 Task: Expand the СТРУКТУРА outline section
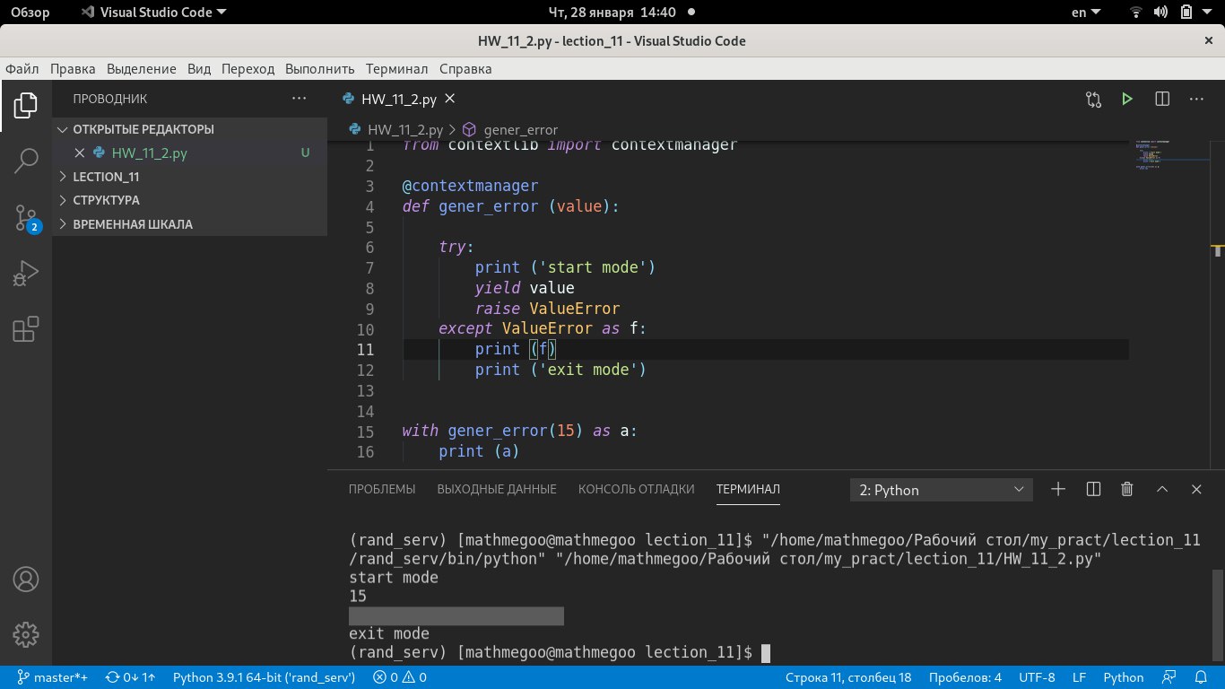(106, 200)
